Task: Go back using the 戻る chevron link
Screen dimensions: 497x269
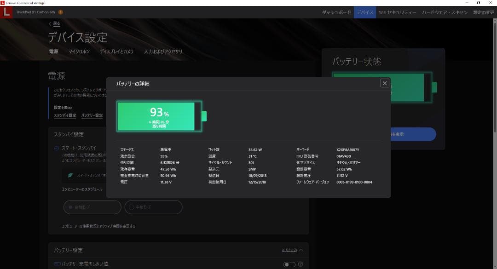Action: click(54, 23)
